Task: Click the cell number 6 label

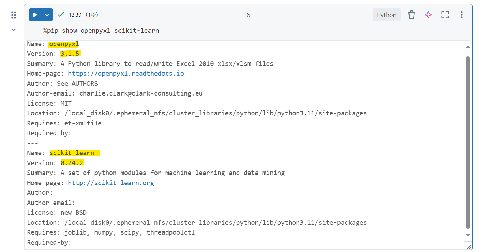Action: [x=248, y=15]
